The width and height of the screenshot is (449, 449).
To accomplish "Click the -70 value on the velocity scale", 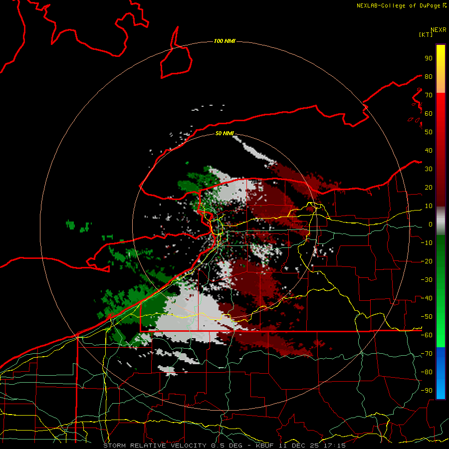I will (427, 354).
